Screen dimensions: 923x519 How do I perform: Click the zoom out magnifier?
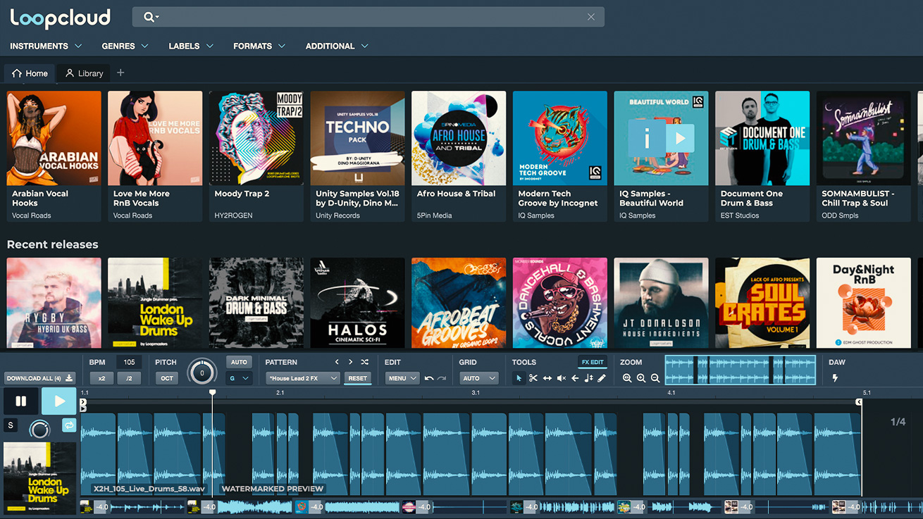click(x=655, y=378)
